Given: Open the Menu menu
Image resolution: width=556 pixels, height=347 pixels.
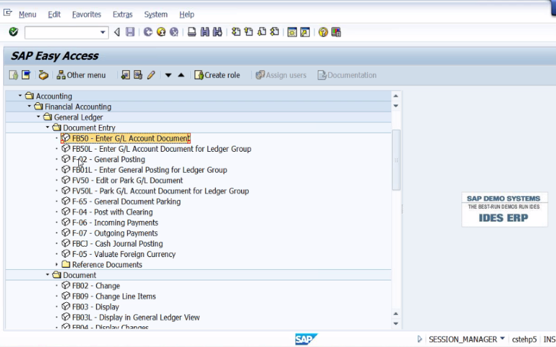Looking at the screenshot, I should click(x=27, y=15).
